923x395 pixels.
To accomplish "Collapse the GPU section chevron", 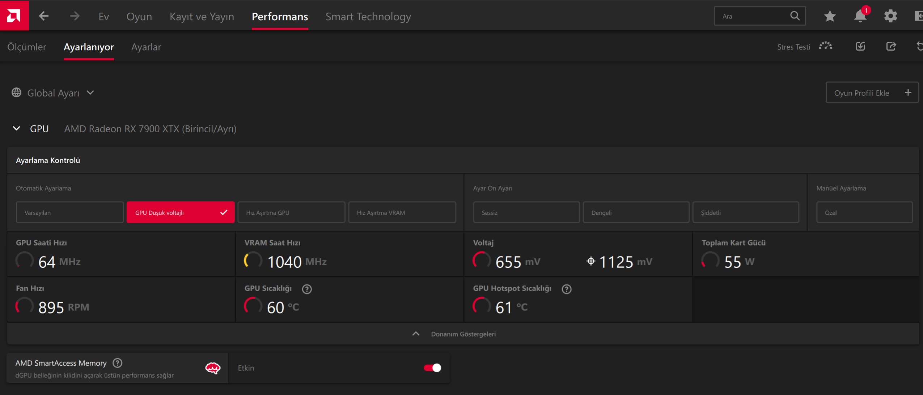I will (16, 128).
